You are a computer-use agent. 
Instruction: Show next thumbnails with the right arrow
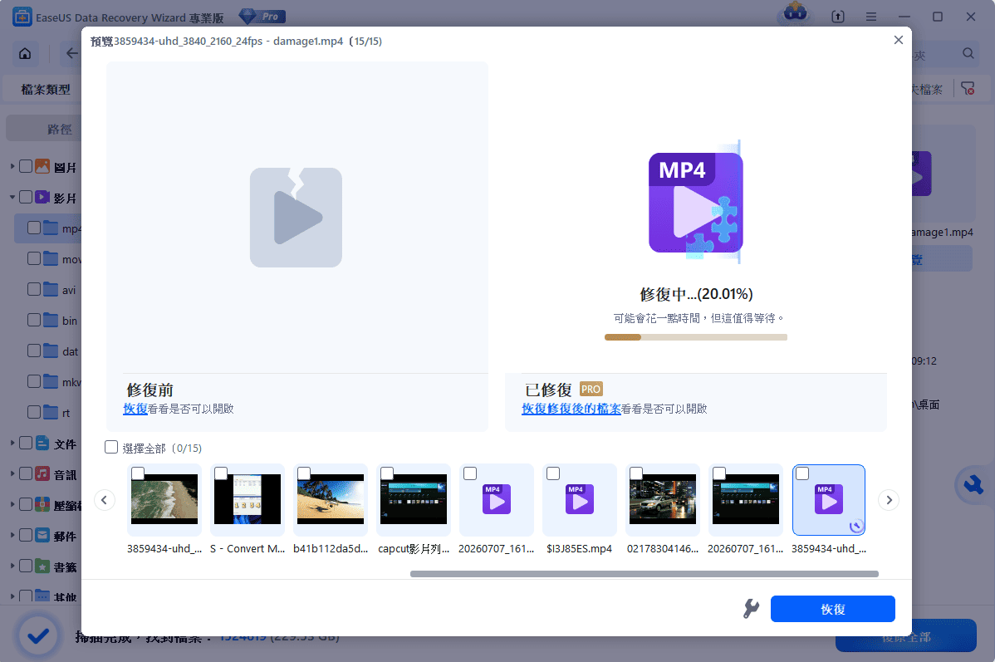889,500
